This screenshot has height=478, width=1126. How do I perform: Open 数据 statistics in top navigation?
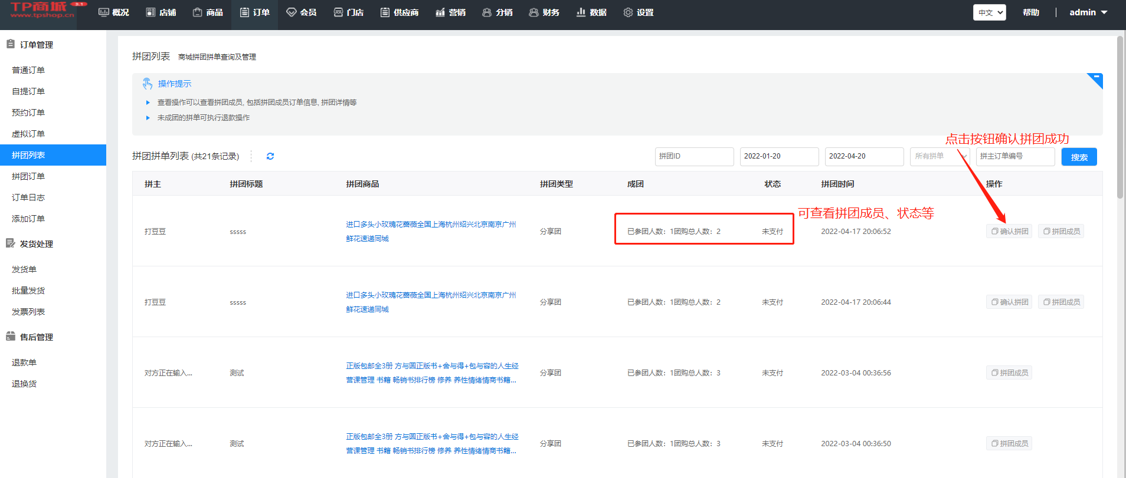tap(591, 12)
